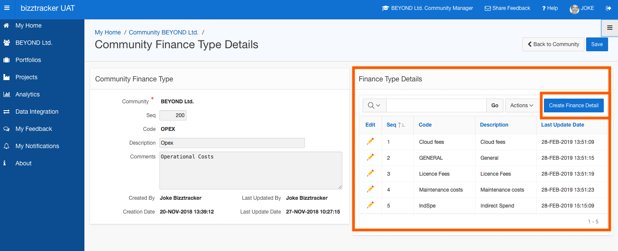Click the My Home breadcrumb link
The width and height of the screenshot is (618, 251).
(x=108, y=32)
